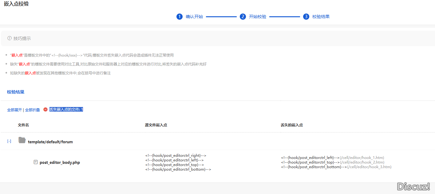Screen dimensions: 435x194
Task: Select the 校验结果 step label
Action: pyautogui.click(x=321, y=17)
